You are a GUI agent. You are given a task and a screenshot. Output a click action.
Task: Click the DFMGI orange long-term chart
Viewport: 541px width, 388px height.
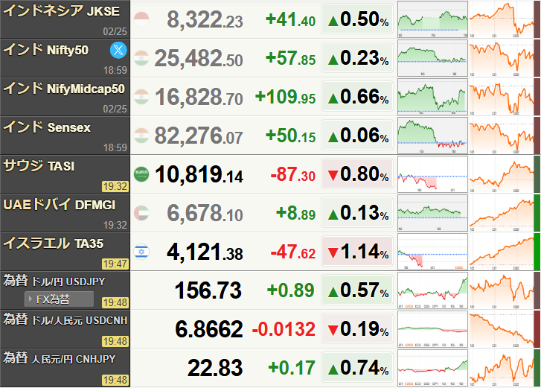tap(502, 213)
